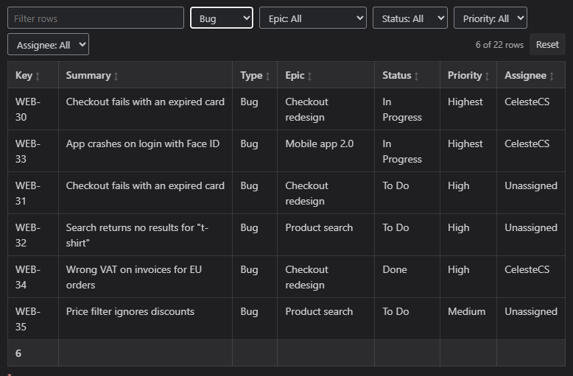
Task: Open the Status: All dropdown
Action: point(410,18)
